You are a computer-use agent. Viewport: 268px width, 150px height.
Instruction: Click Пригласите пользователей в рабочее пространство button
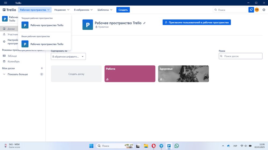coord(197,22)
